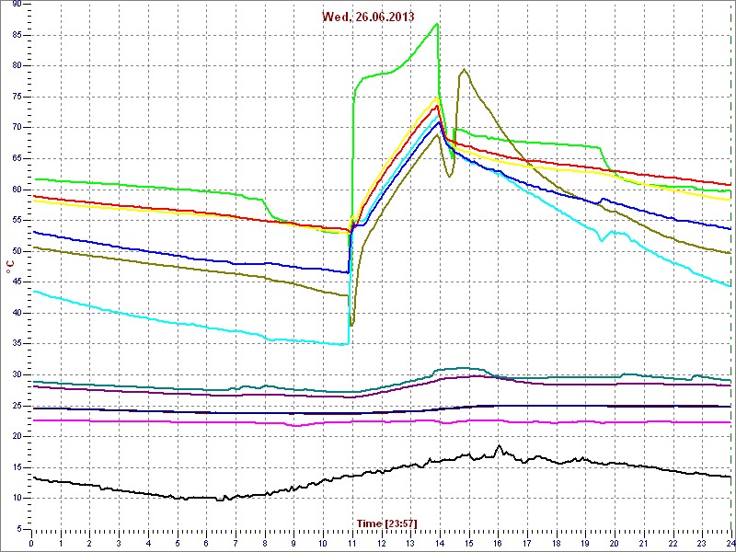Viewport: 736px width, 552px height.
Task: Click hour 12 on the time axis
Action: [381, 544]
